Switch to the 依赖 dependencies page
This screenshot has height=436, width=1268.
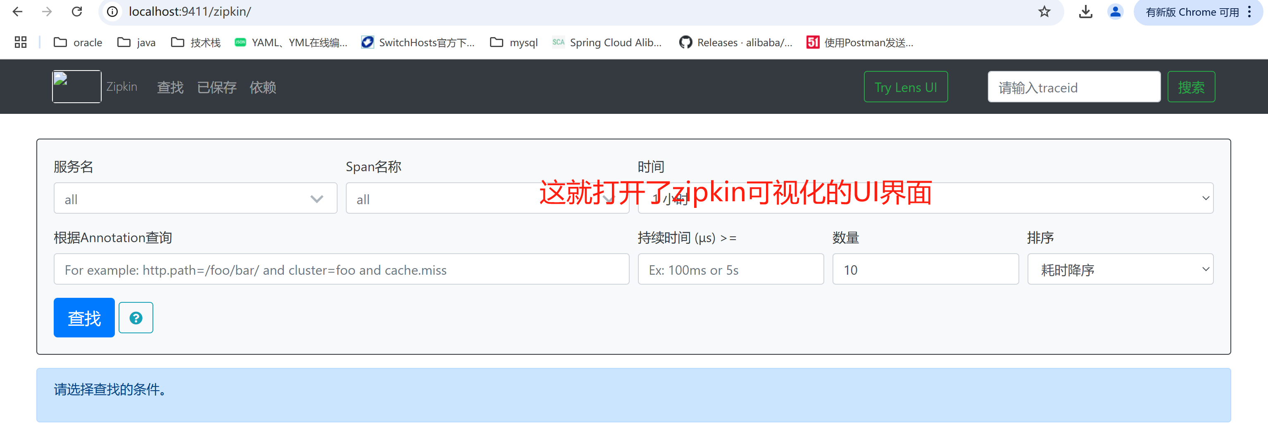263,87
